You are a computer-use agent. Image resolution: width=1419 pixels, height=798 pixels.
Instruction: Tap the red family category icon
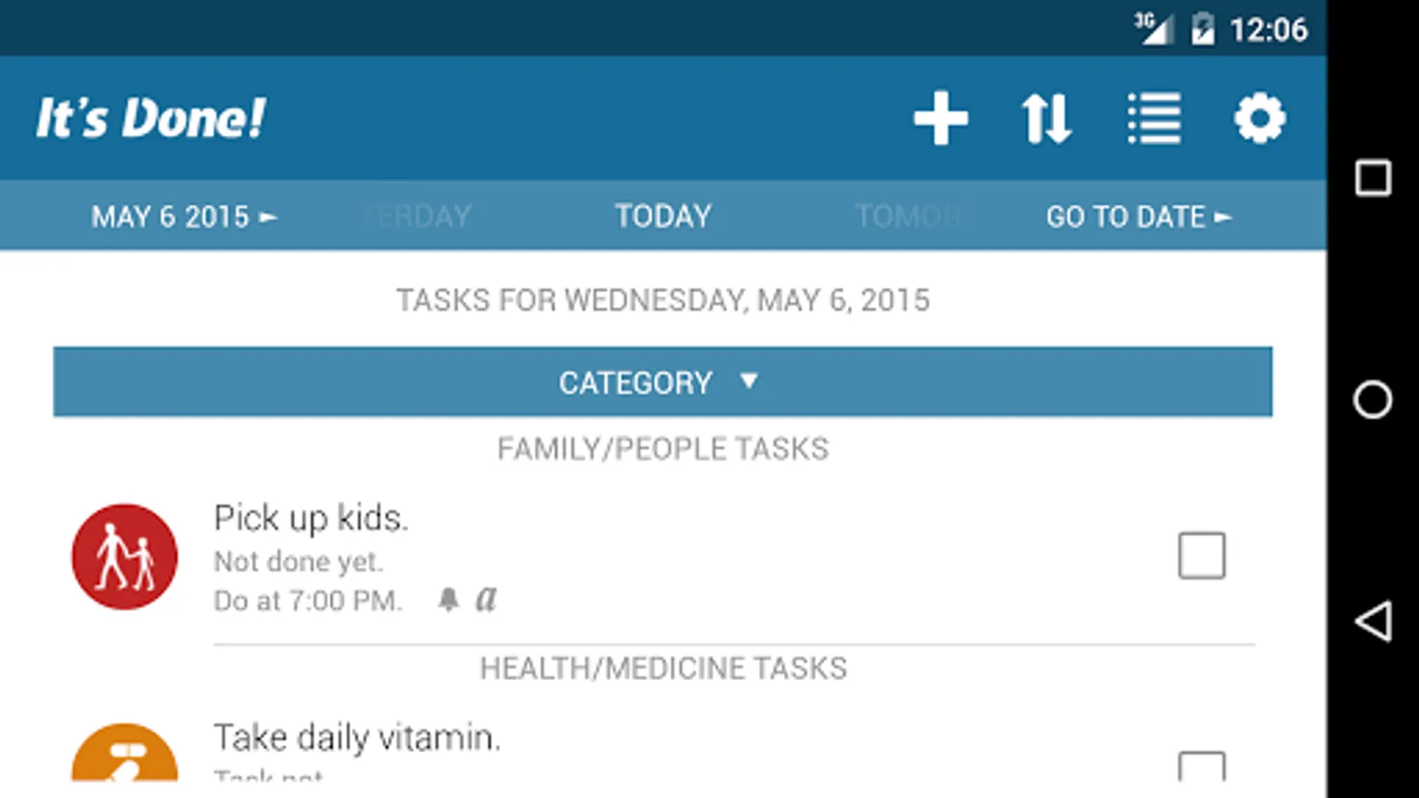[125, 557]
